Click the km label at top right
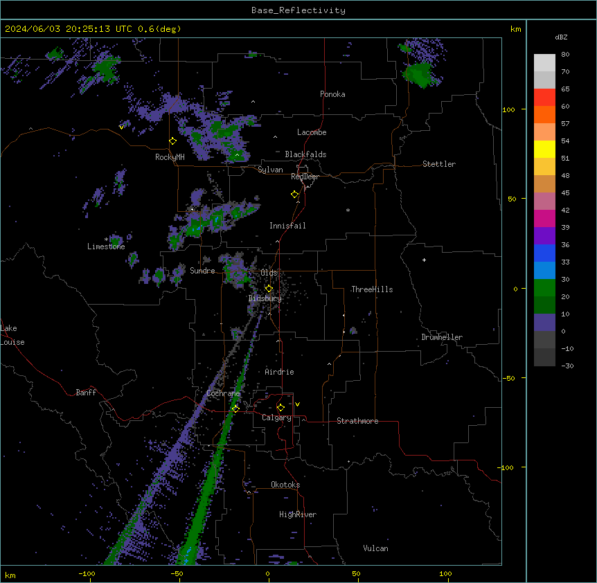 [515, 29]
